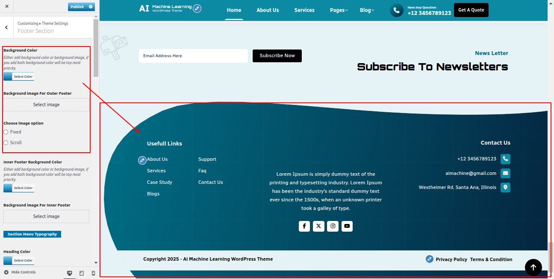Select the Fixed image option
This screenshot has width=554, height=279.
[6, 132]
